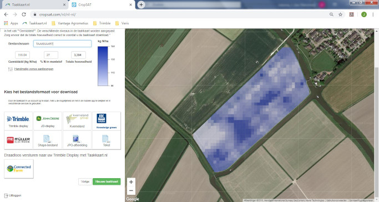Select the Trimble display export format
The width and height of the screenshot is (379, 202).
[x=18, y=121]
